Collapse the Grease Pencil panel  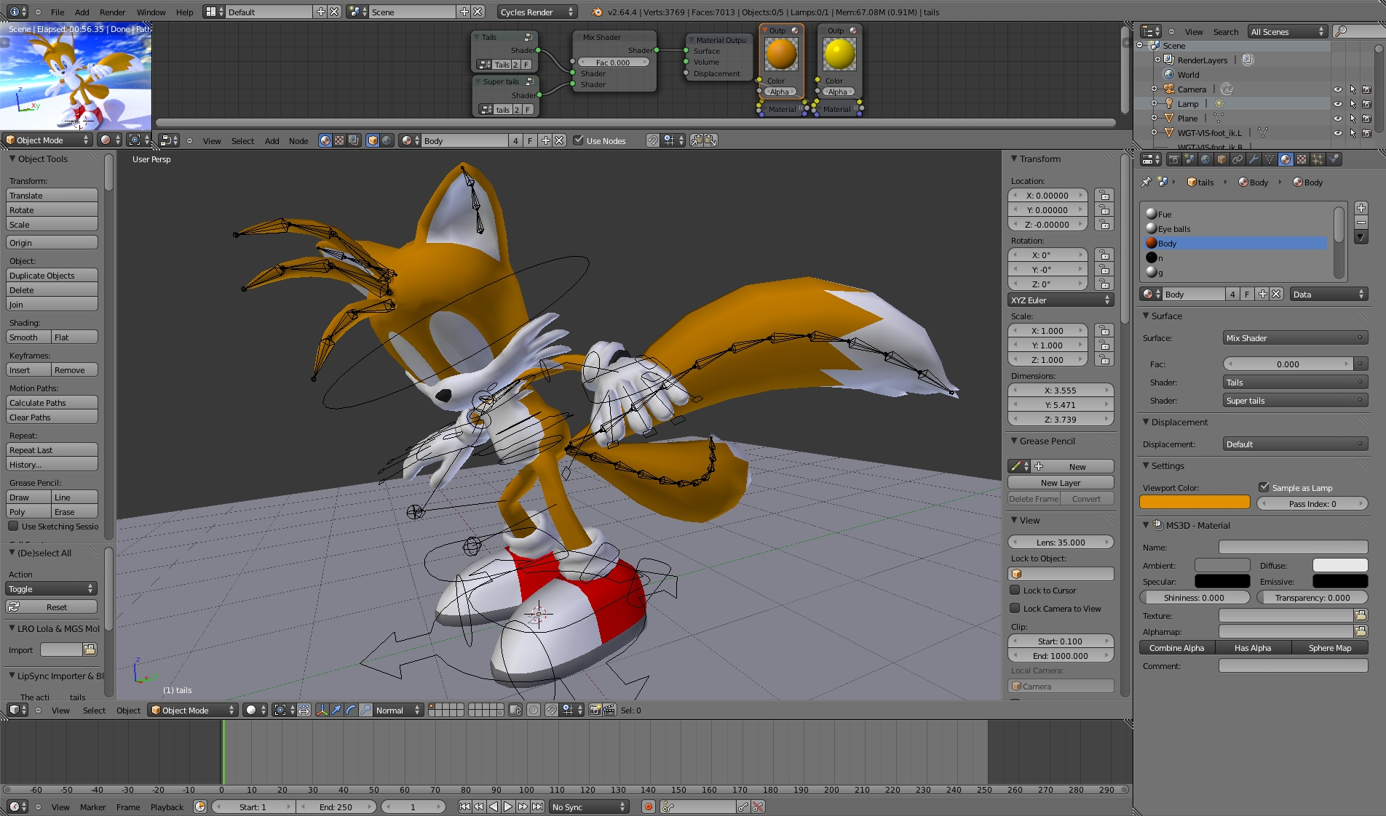click(1014, 441)
